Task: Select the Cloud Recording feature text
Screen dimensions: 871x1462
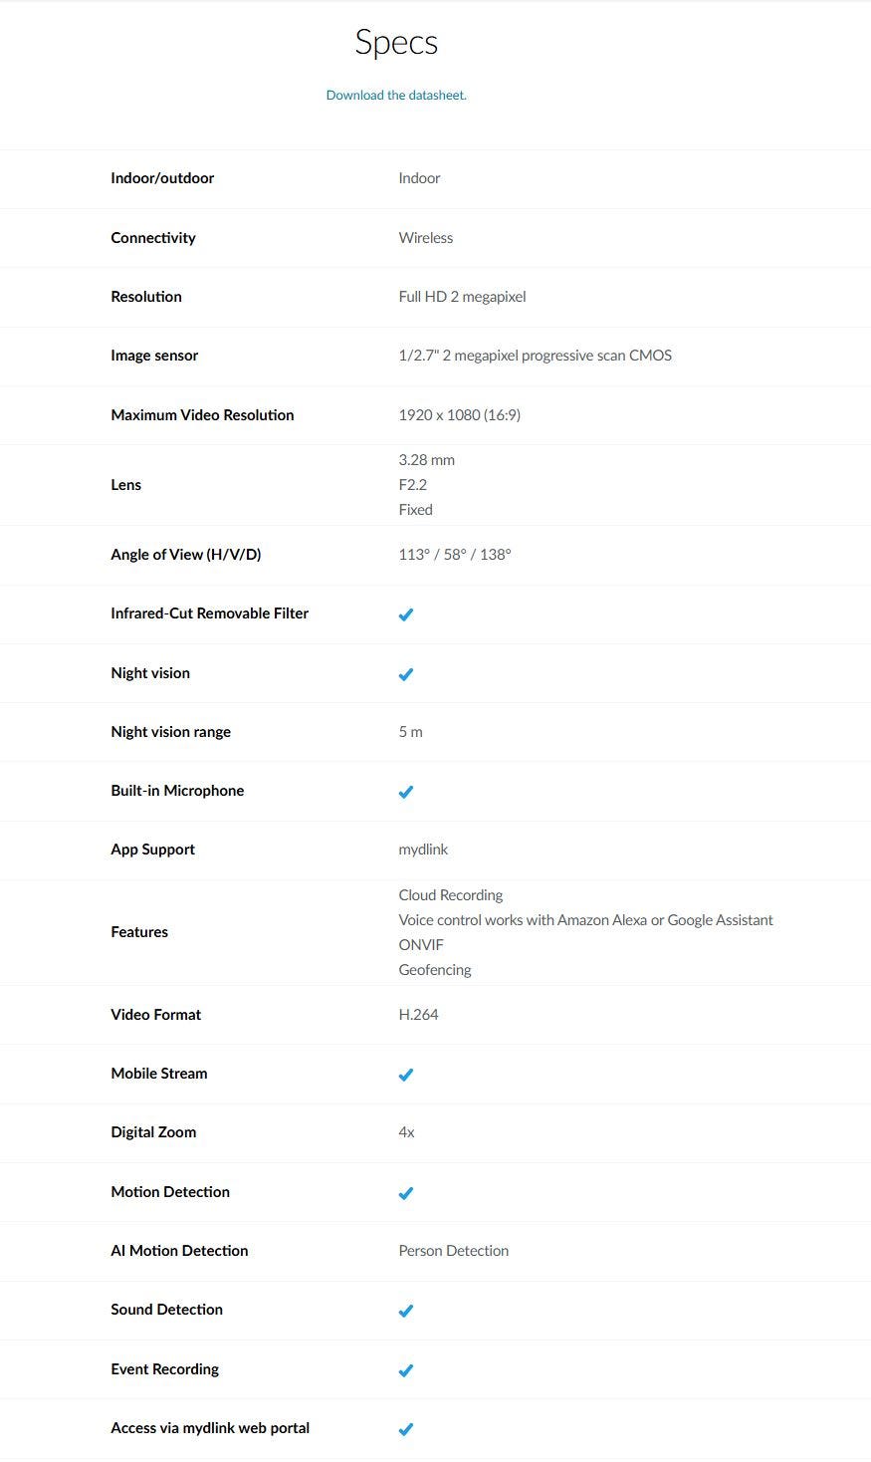Action: (450, 895)
